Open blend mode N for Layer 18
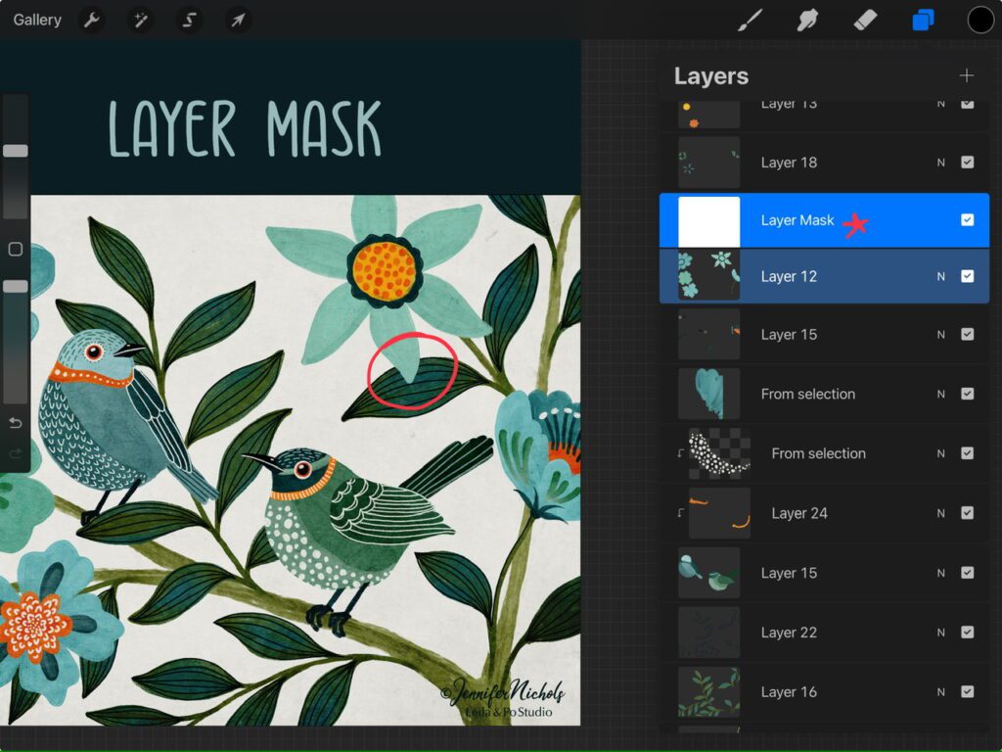Image resolution: width=1002 pixels, height=752 pixels. coord(940,163)
